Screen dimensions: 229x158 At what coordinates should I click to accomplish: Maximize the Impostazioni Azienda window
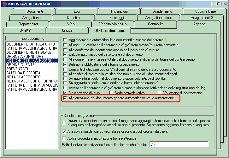click(x=219, y=4)
